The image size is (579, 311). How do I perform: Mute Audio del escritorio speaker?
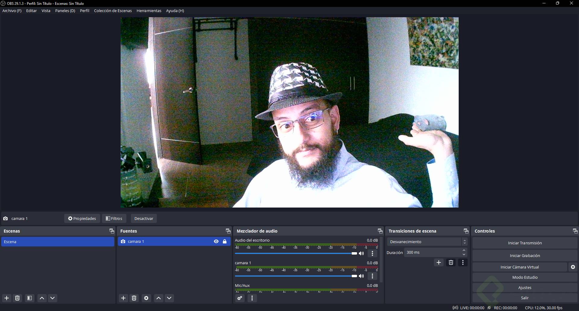coord(361,253)
